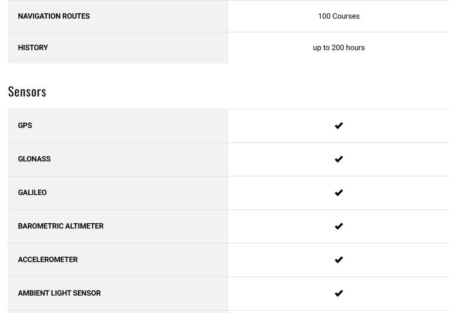
Task: Select the GPS row label
Action: pyautogui.click(x=25, y=126)
